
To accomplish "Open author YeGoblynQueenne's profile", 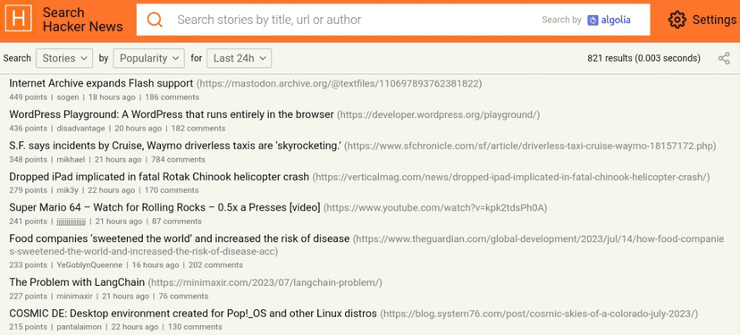I will (89, 265).
